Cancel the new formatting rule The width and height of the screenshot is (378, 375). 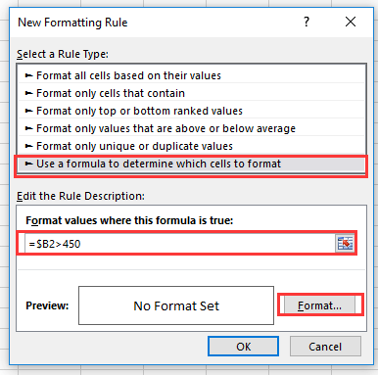click(325, 347)
